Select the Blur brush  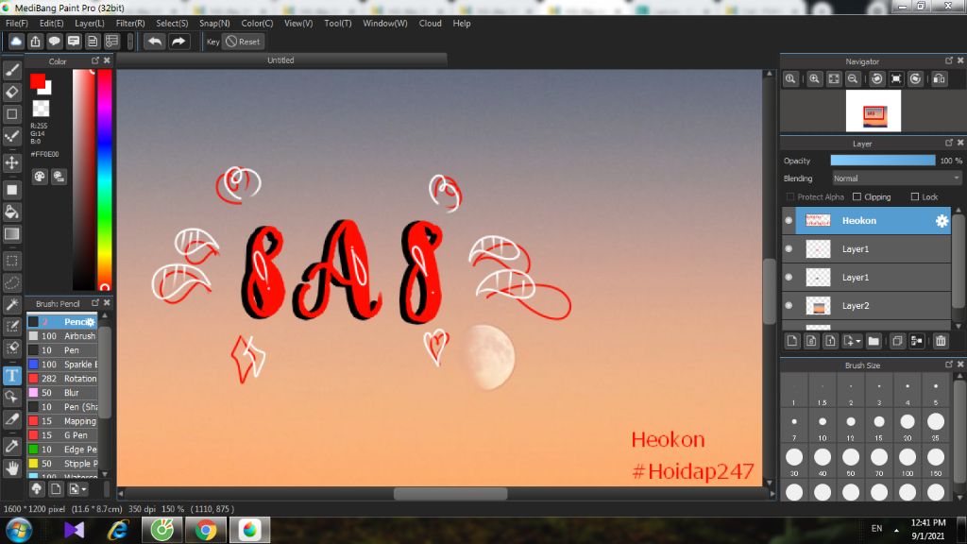click(x=62, y=393)
